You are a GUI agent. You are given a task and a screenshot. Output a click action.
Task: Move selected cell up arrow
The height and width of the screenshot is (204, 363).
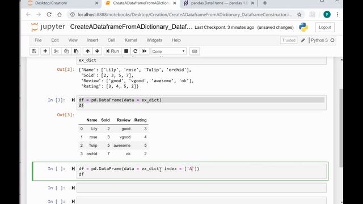click(87, 51)
